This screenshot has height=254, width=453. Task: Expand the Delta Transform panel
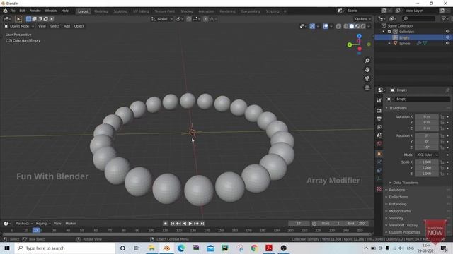pos(404,183)
